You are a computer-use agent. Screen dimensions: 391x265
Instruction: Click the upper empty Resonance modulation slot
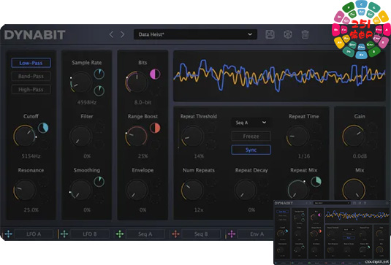pos(43,182)
